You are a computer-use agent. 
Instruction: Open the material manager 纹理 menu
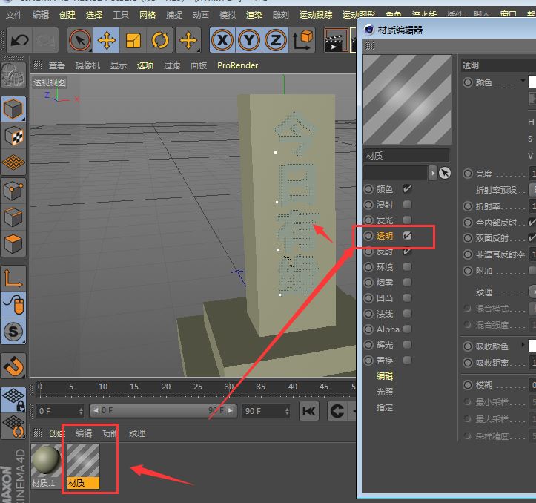tap(137, 433)
